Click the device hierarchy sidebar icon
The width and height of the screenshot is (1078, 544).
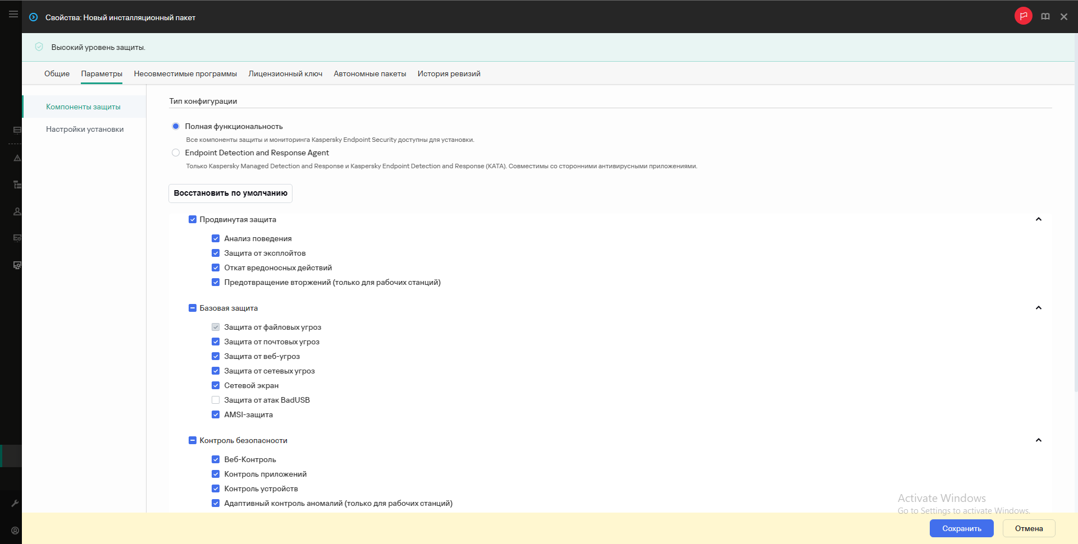17,185
